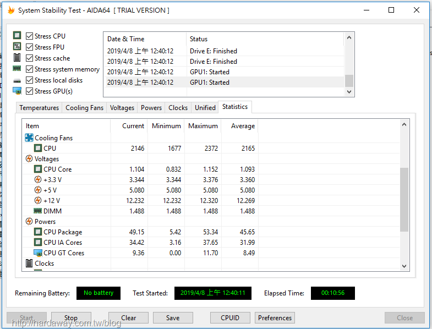
Task: Uncheck the Stress CPU checkbox
Action: tap(30, 36)
